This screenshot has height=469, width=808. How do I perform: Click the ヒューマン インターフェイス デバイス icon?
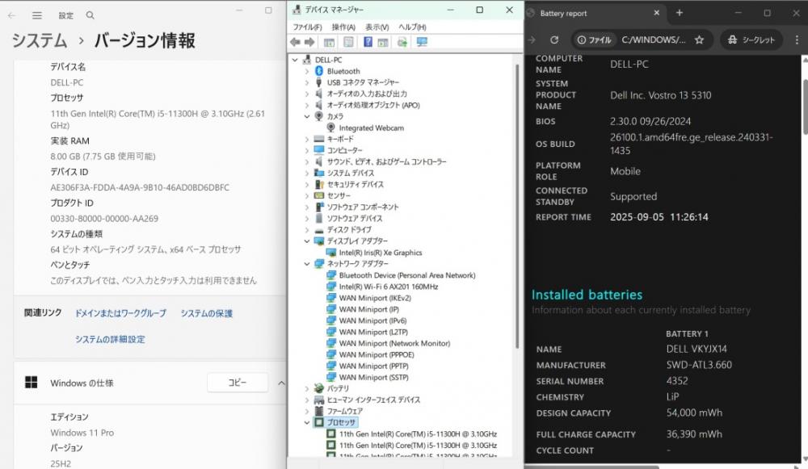pyautogui.click(x=319, y=400)
